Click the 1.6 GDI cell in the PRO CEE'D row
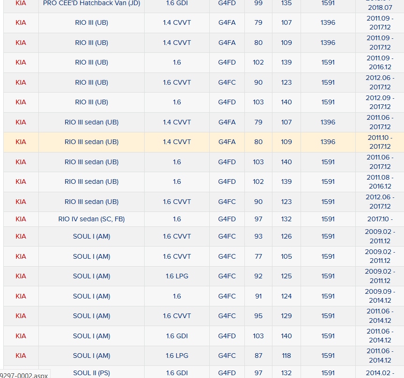The image size is (404, 378). pos(177,3)
